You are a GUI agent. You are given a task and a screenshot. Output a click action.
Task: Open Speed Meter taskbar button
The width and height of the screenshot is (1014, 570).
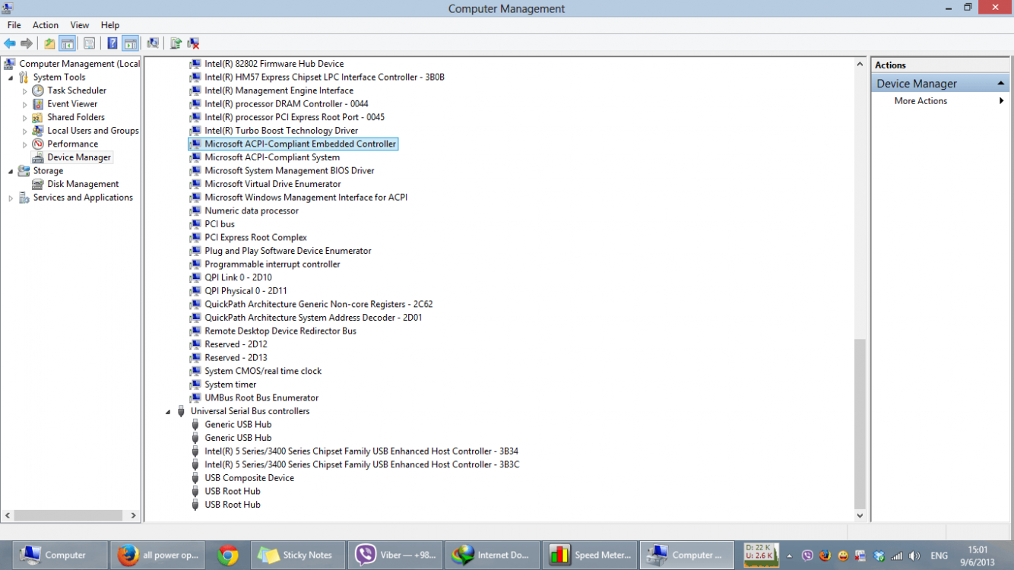589,555
